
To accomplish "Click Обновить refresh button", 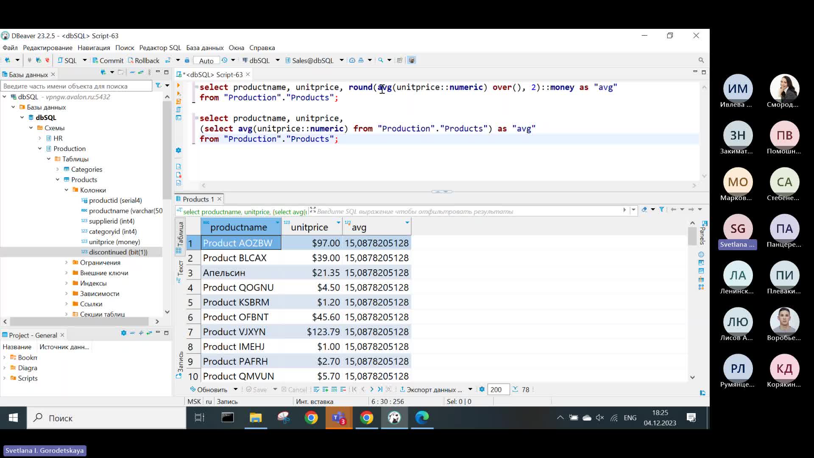I will point(209,389).
